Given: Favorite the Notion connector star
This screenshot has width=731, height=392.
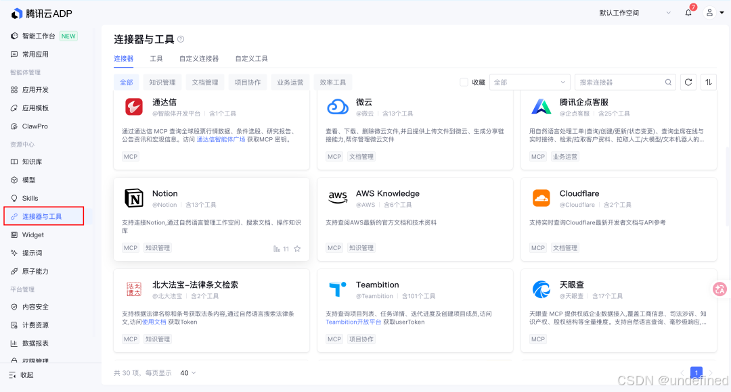Looking at the screenshot, I should click(297, 249).
